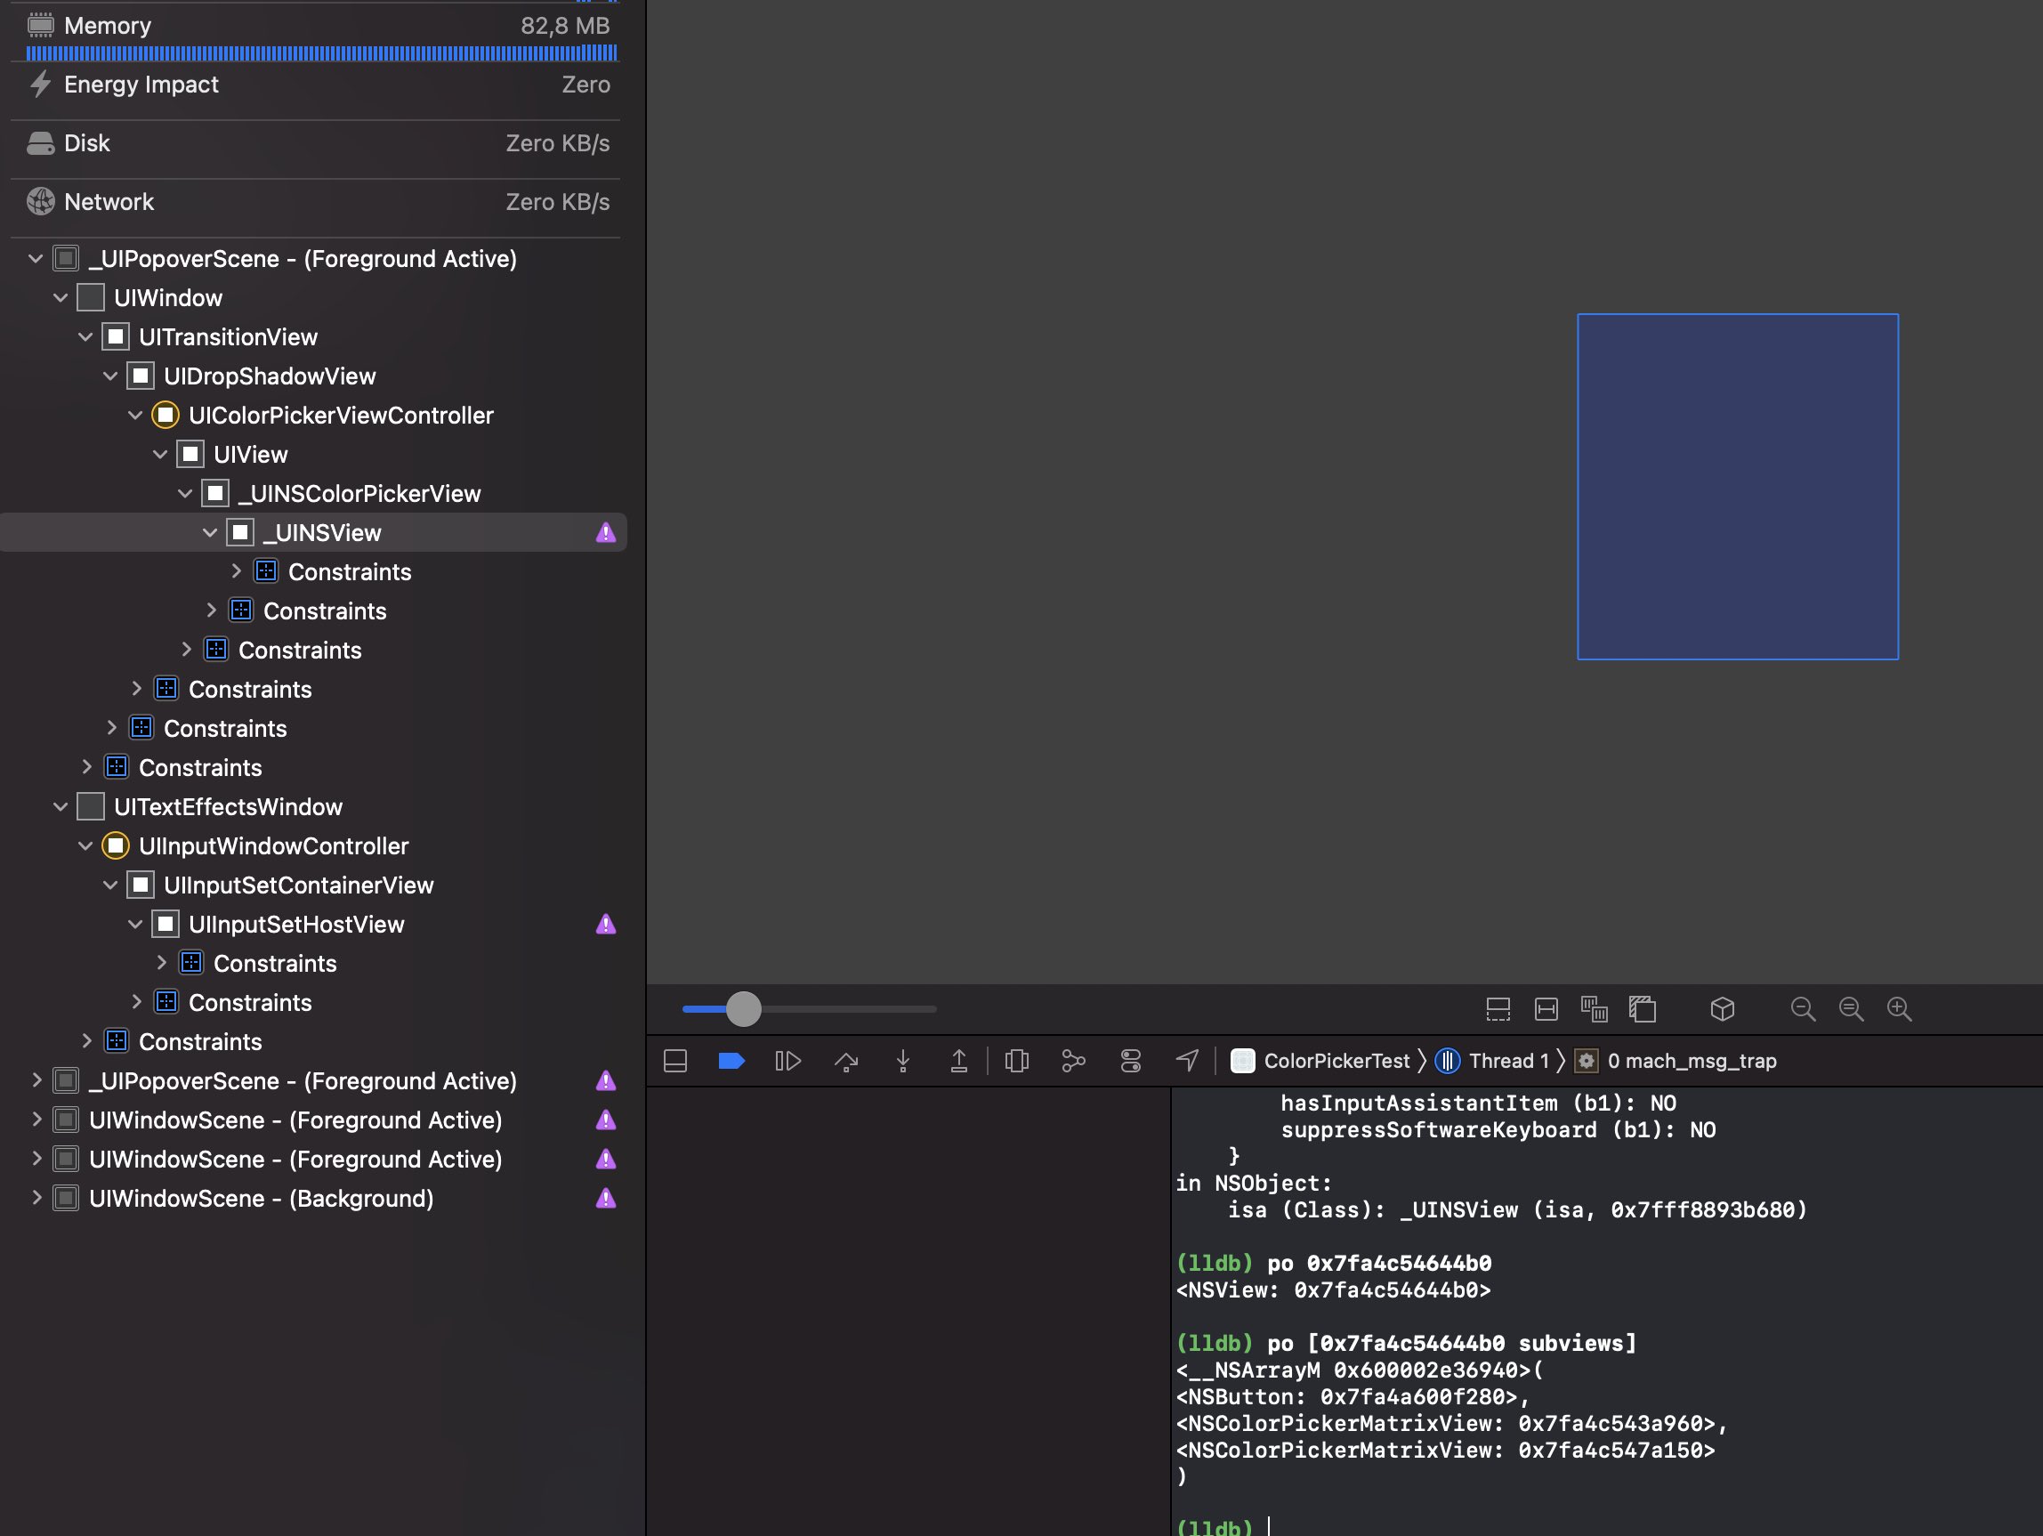Collapse the UIColorPickerViewController node
The width and height of the screenshot is (2043, 1536).
click(x=136, y=416)
